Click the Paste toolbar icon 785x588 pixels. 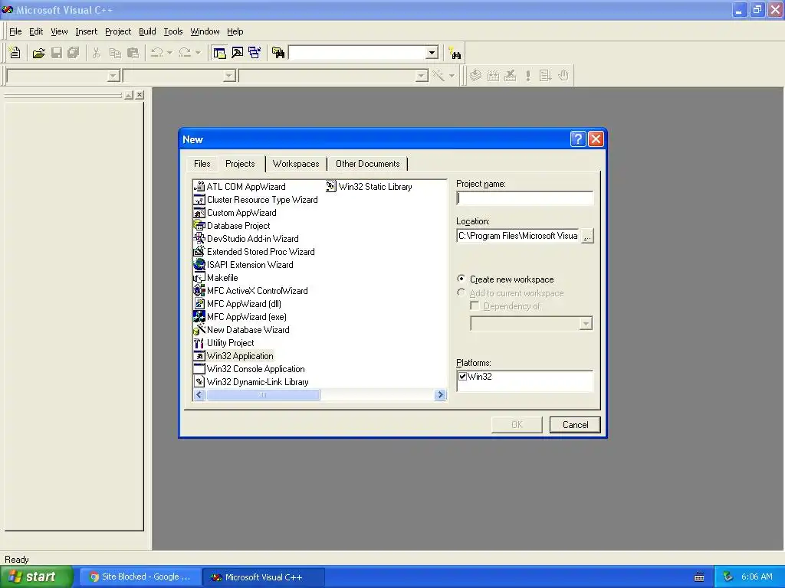(133, 53)
